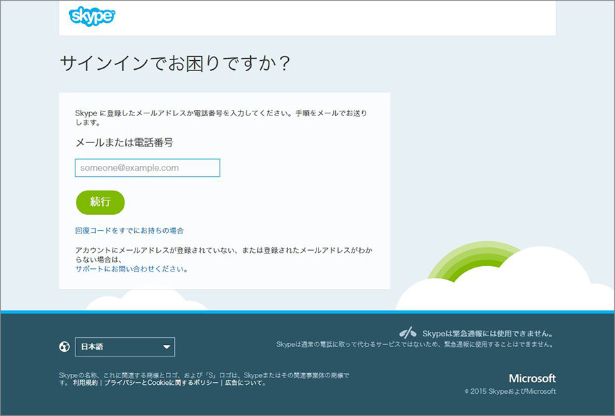Click the no-emergency-calls phone icon
615x416 pixels.
[408, 333]
